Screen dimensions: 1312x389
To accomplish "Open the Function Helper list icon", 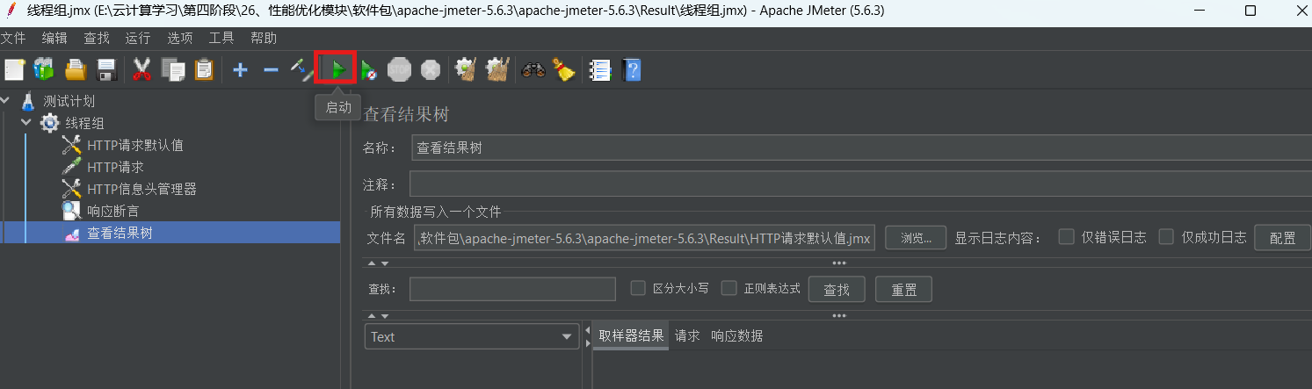I will coord(599,69).
